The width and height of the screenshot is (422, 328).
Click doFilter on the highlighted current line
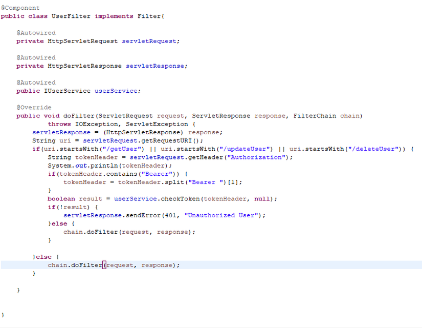[86, 265]
